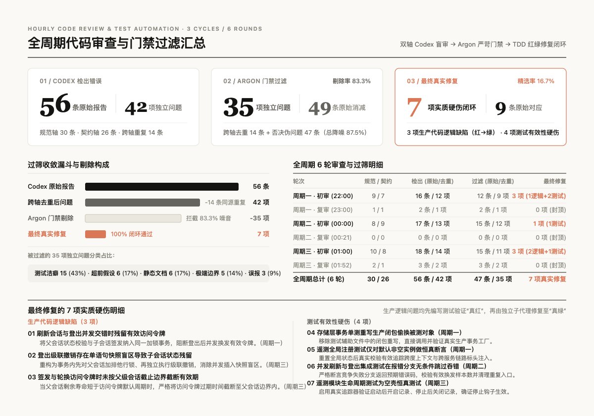
Task: Click item "07 遥测模块生命周期测试为空壳恒真测试"
Action: [x=378, y=383]
